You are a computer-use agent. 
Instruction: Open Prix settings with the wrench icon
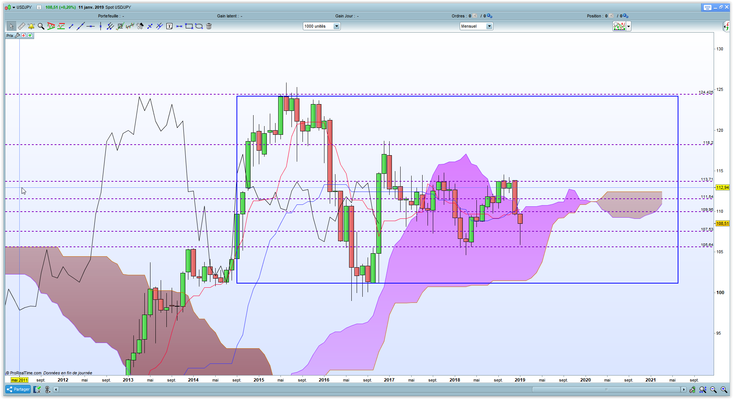point(17,36)
